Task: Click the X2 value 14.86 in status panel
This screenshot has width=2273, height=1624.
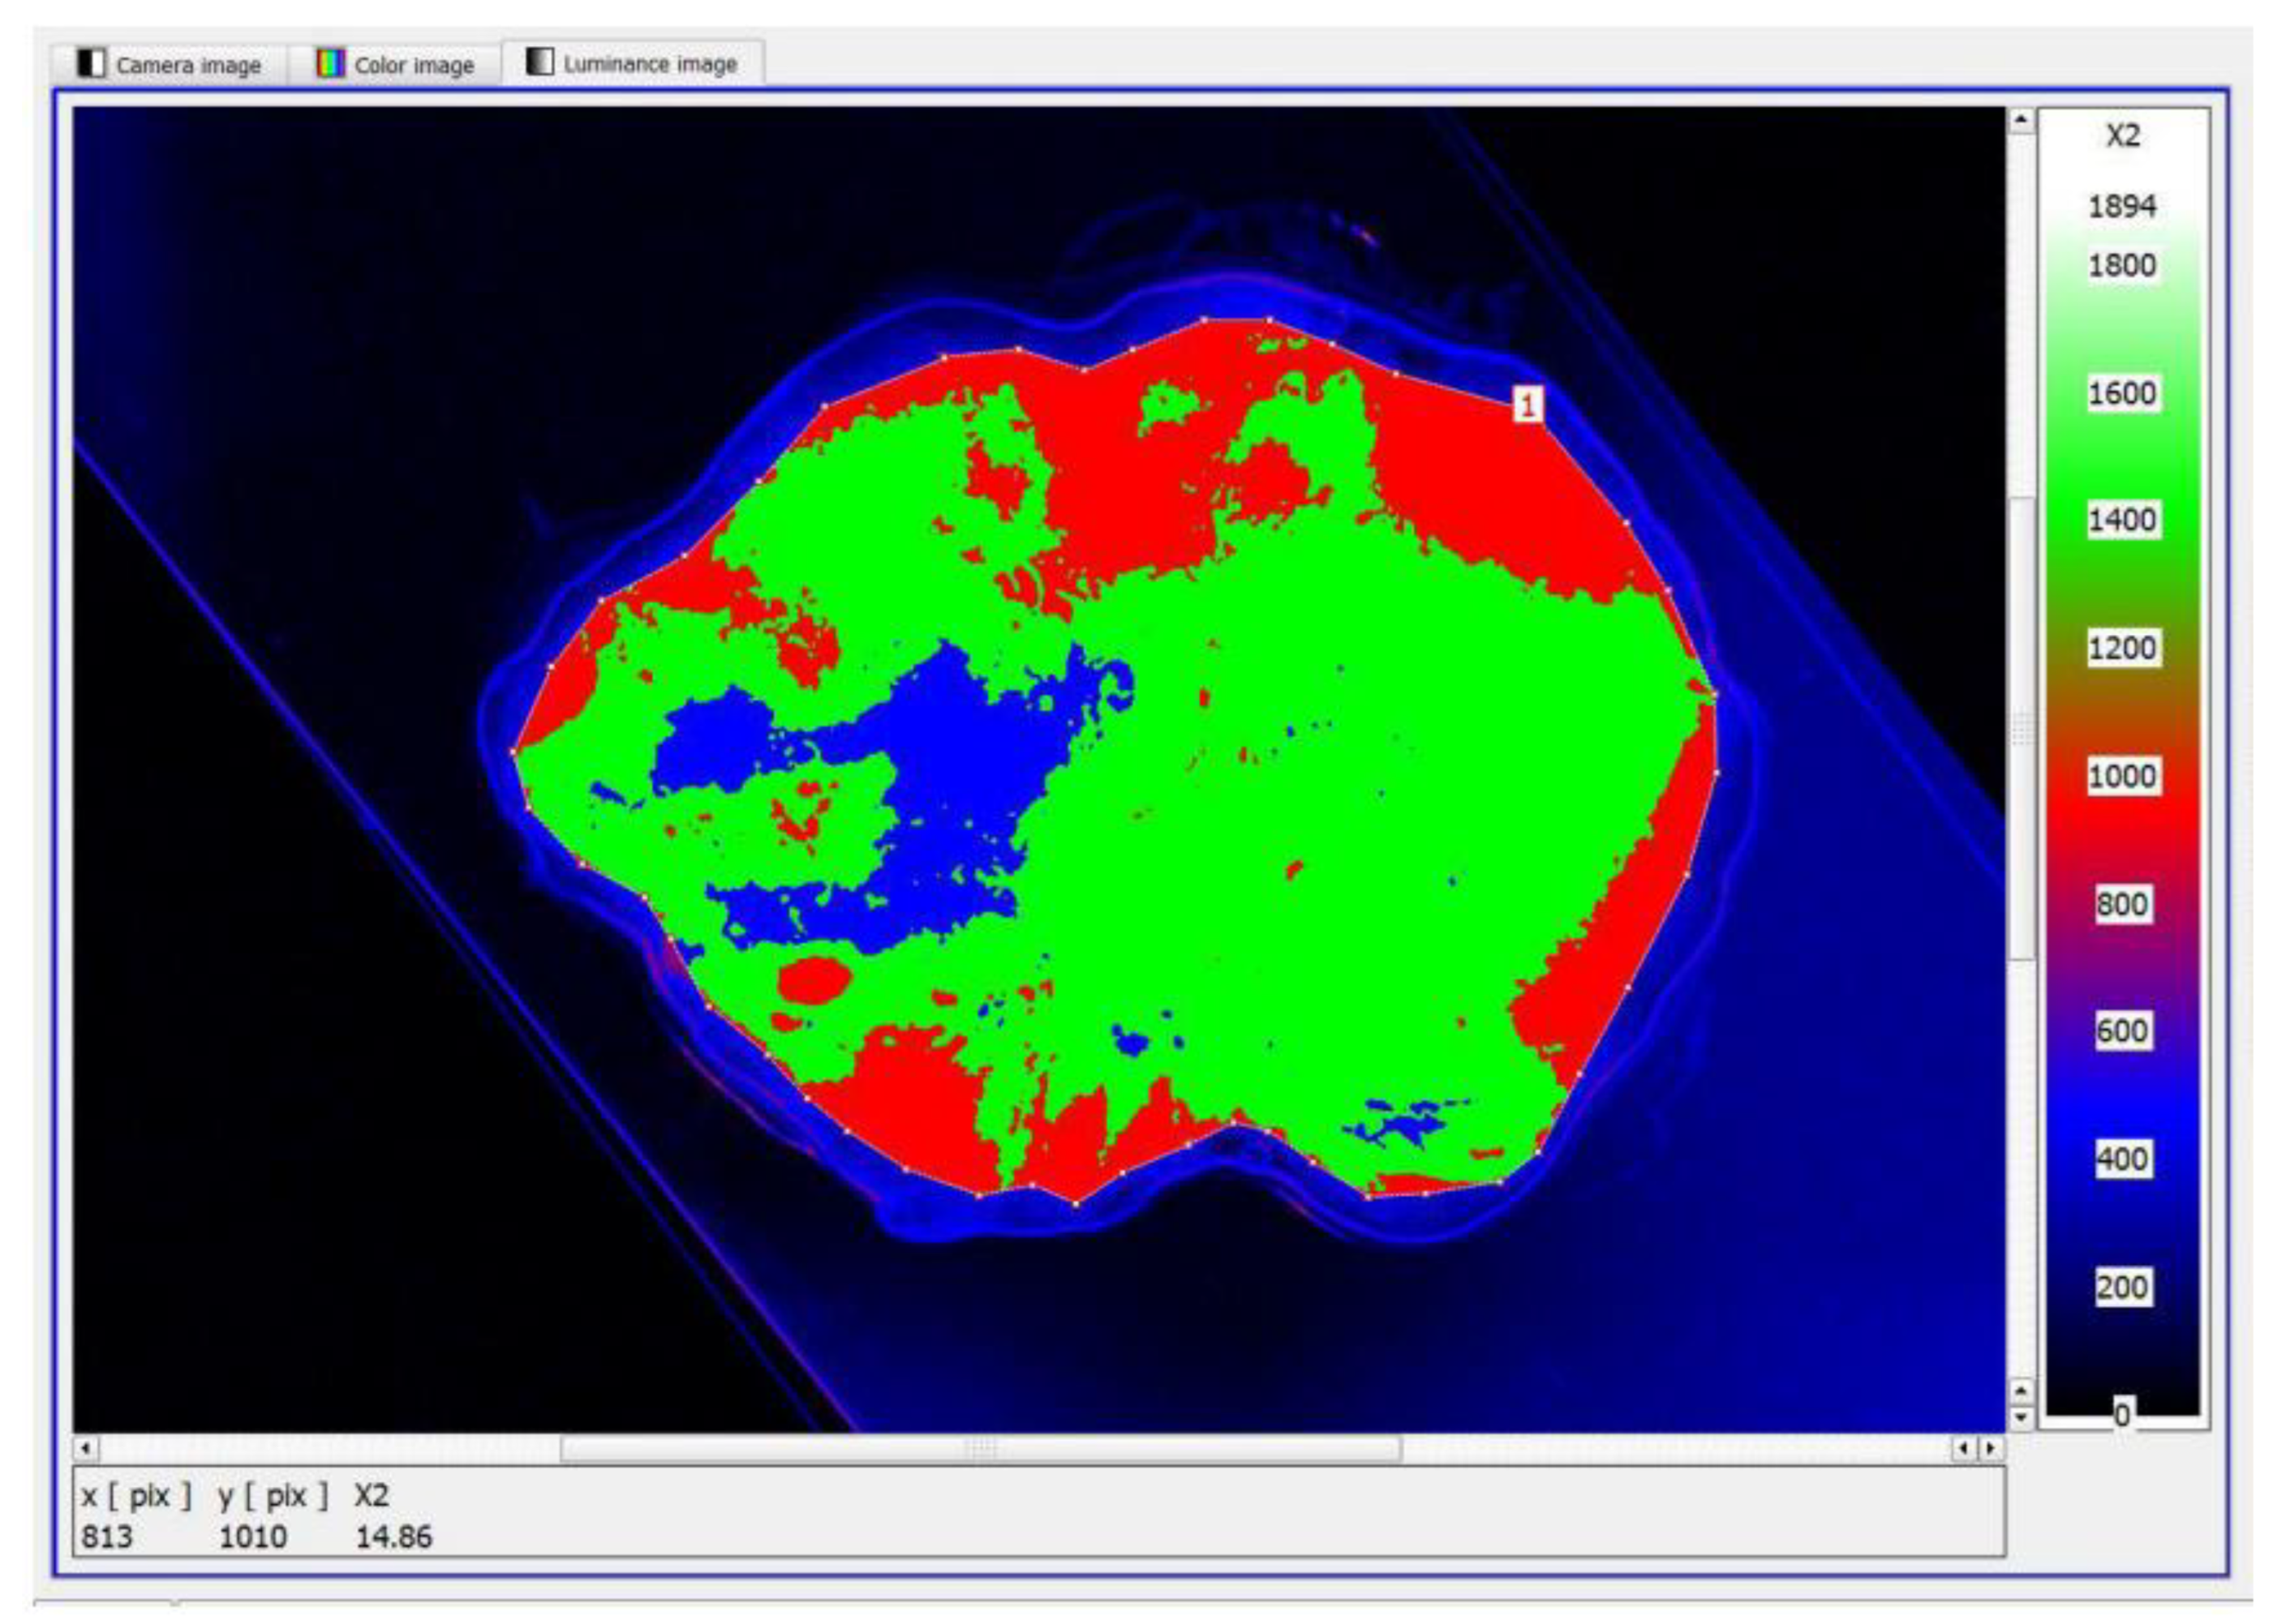Action: 394,1536
